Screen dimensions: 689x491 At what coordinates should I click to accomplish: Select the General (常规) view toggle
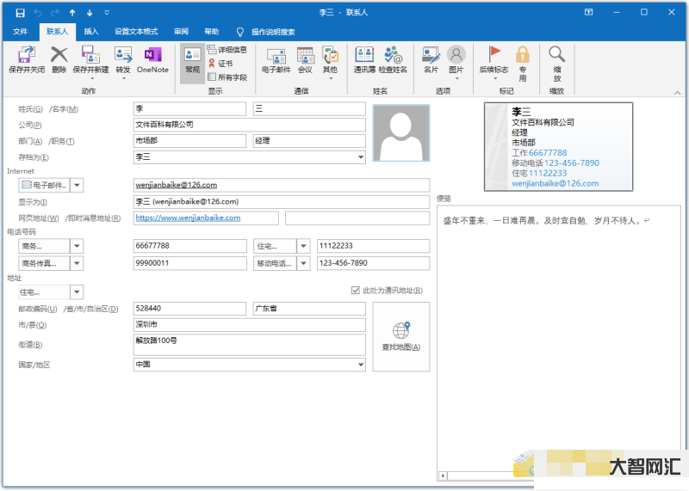[x=192, y=60]
